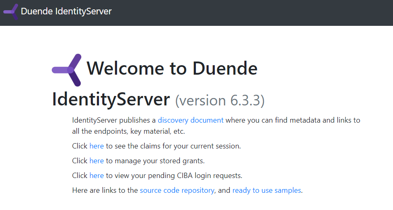Open the ready to use samples link
The width and height of the screenshot is (393, 210).
pos(267,190)
